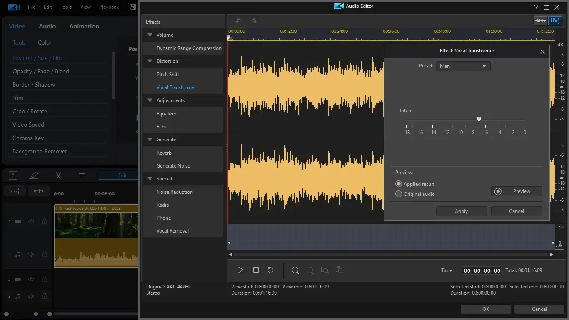Select the Applied result radio option
The image size is (569, 320).
[399, 184]
